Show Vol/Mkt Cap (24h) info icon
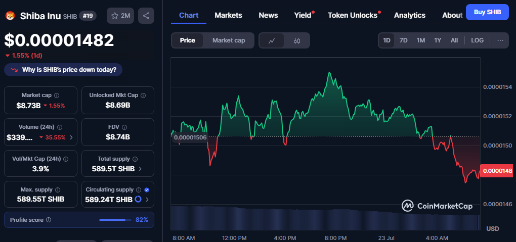516x242 pixels. click(x=65, y=159)
